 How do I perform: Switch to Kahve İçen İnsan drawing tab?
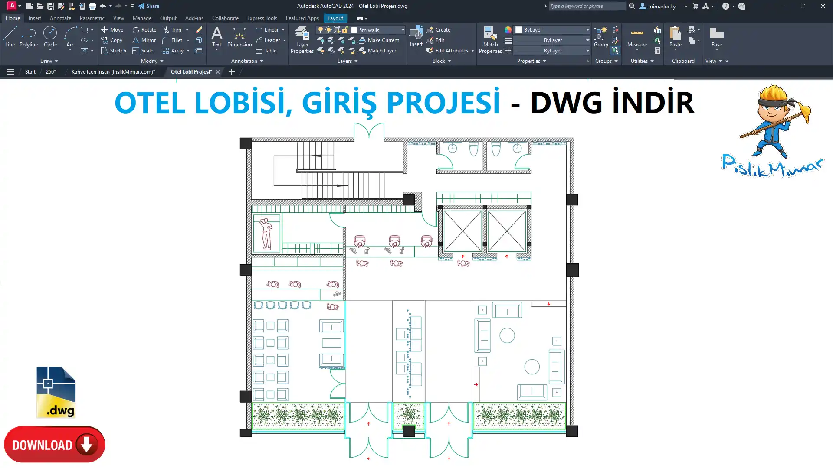[113, 72]
